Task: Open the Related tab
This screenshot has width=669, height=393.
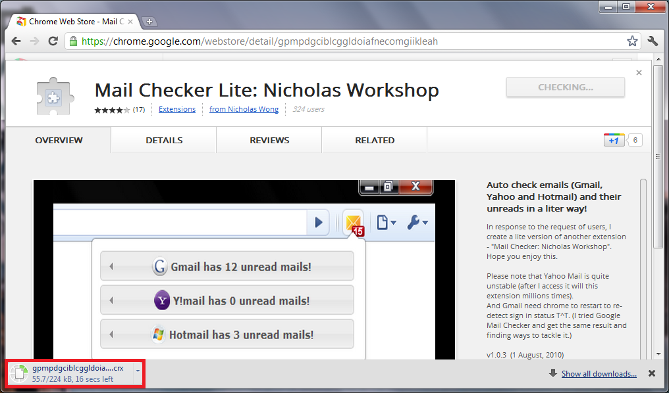Action: click(x=375, y=140)
